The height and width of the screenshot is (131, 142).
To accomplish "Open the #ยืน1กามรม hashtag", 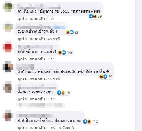I will coord(48,11).
